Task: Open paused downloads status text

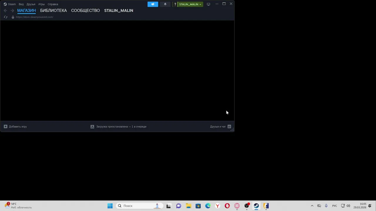Action: 121,127
